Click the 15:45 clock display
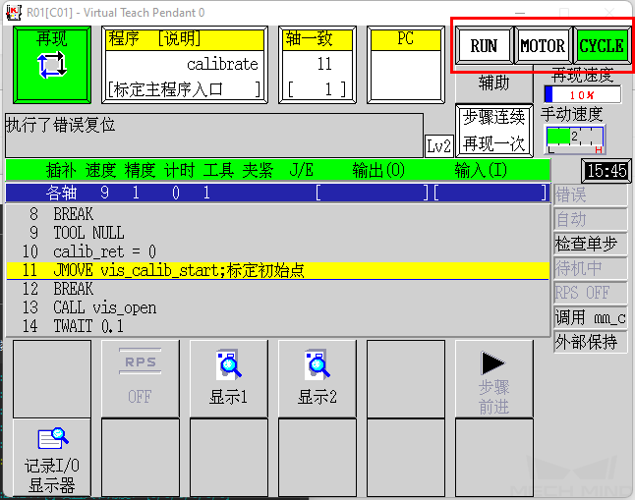 point(606,171)
